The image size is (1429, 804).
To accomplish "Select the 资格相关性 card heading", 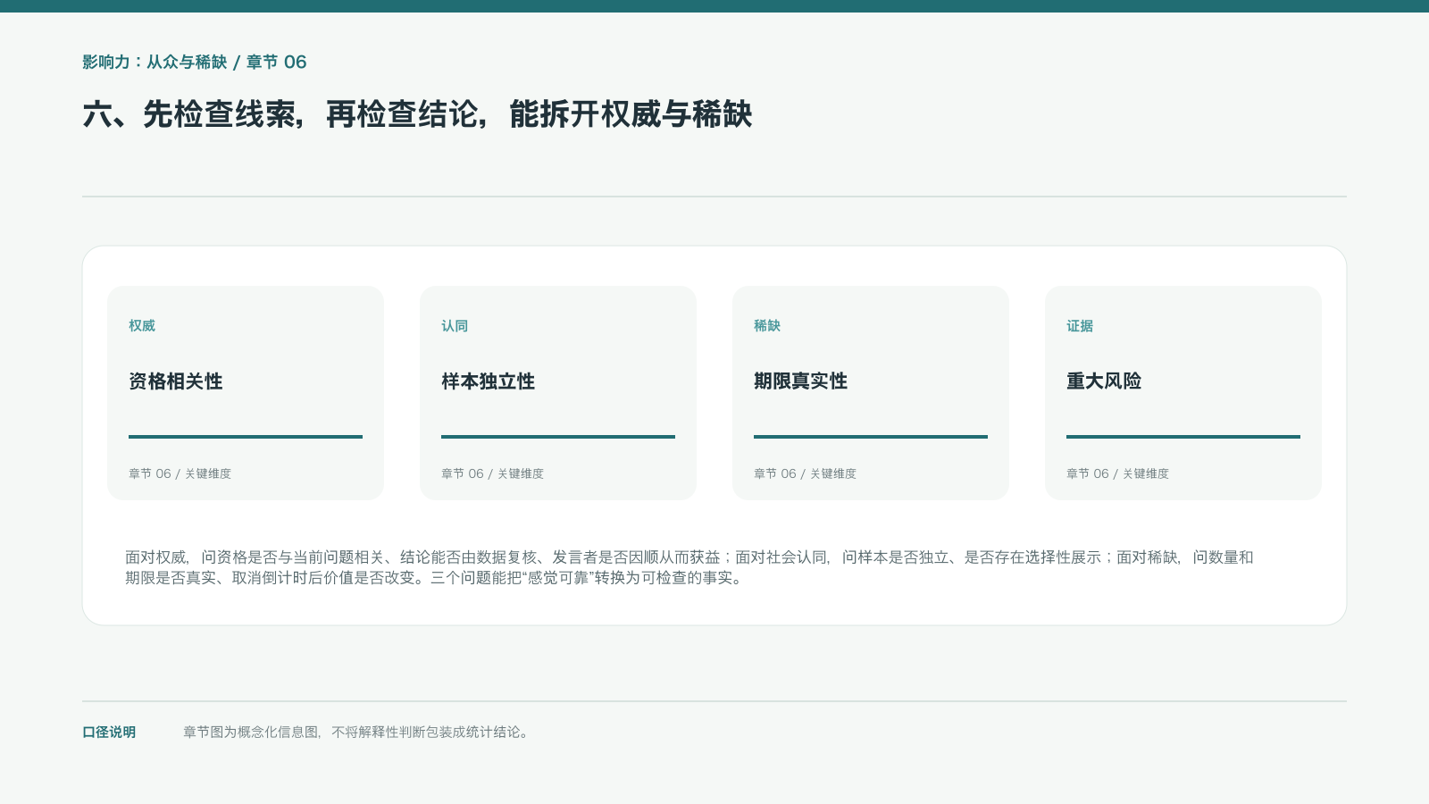I will pos(176,381).
